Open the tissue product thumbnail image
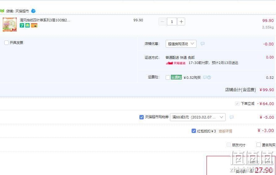 click(10, 24)
